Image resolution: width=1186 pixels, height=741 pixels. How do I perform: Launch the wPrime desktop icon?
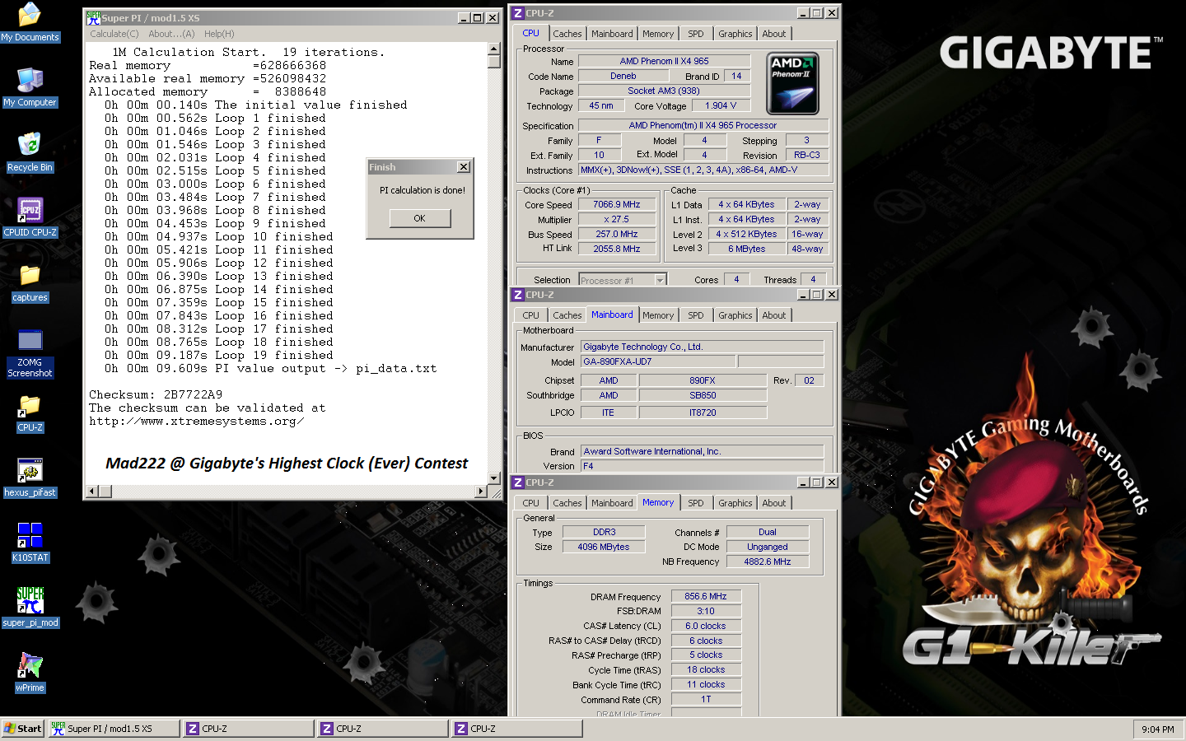click(x=30, y=673)
